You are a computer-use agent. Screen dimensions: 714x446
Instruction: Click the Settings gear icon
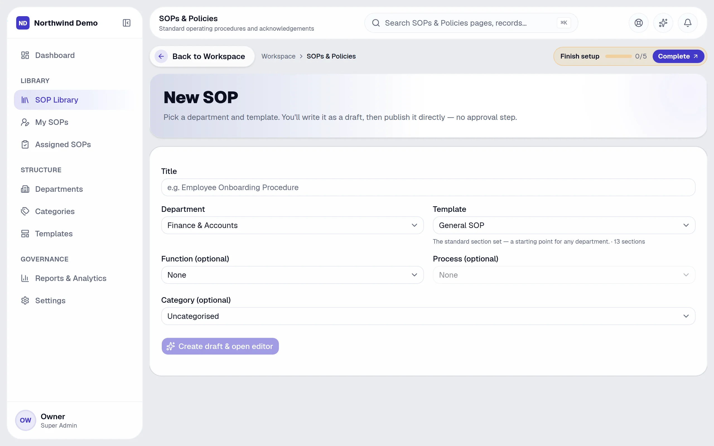point(25,300)
